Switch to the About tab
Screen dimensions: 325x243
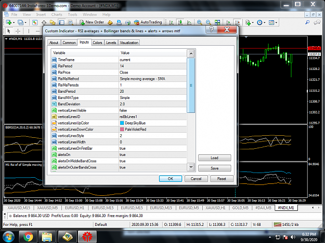[x=54, y=42]
